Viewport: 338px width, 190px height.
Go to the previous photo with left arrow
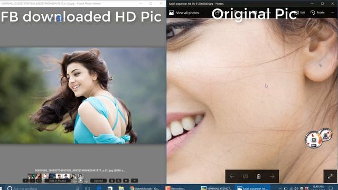232,176
